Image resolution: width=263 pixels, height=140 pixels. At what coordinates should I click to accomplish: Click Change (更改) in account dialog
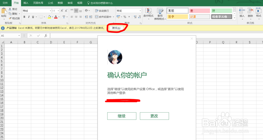(154, 116)
